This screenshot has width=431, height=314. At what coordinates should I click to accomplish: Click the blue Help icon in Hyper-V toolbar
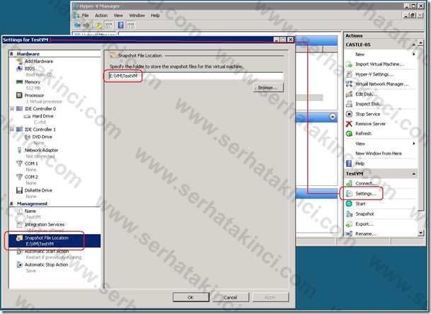(x=121, y=25)
